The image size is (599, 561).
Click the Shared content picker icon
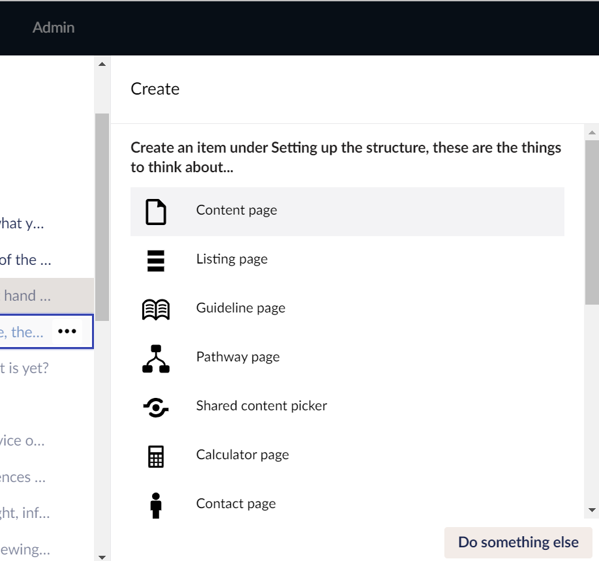click(156, 408)
